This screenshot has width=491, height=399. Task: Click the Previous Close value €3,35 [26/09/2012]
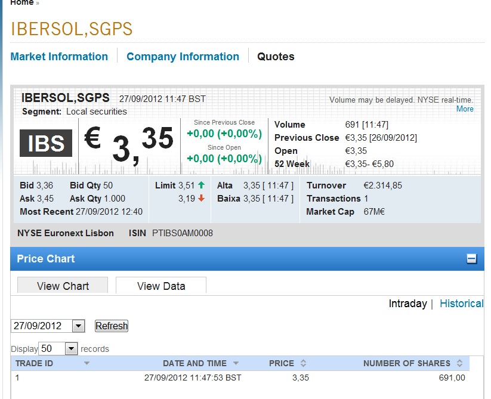(381, 138)
